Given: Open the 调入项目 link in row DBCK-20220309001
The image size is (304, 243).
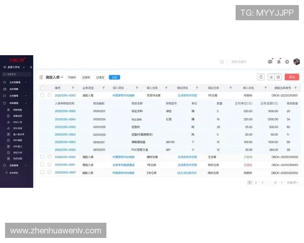Looking at the screenshot, I should click(x=124, y=165).
